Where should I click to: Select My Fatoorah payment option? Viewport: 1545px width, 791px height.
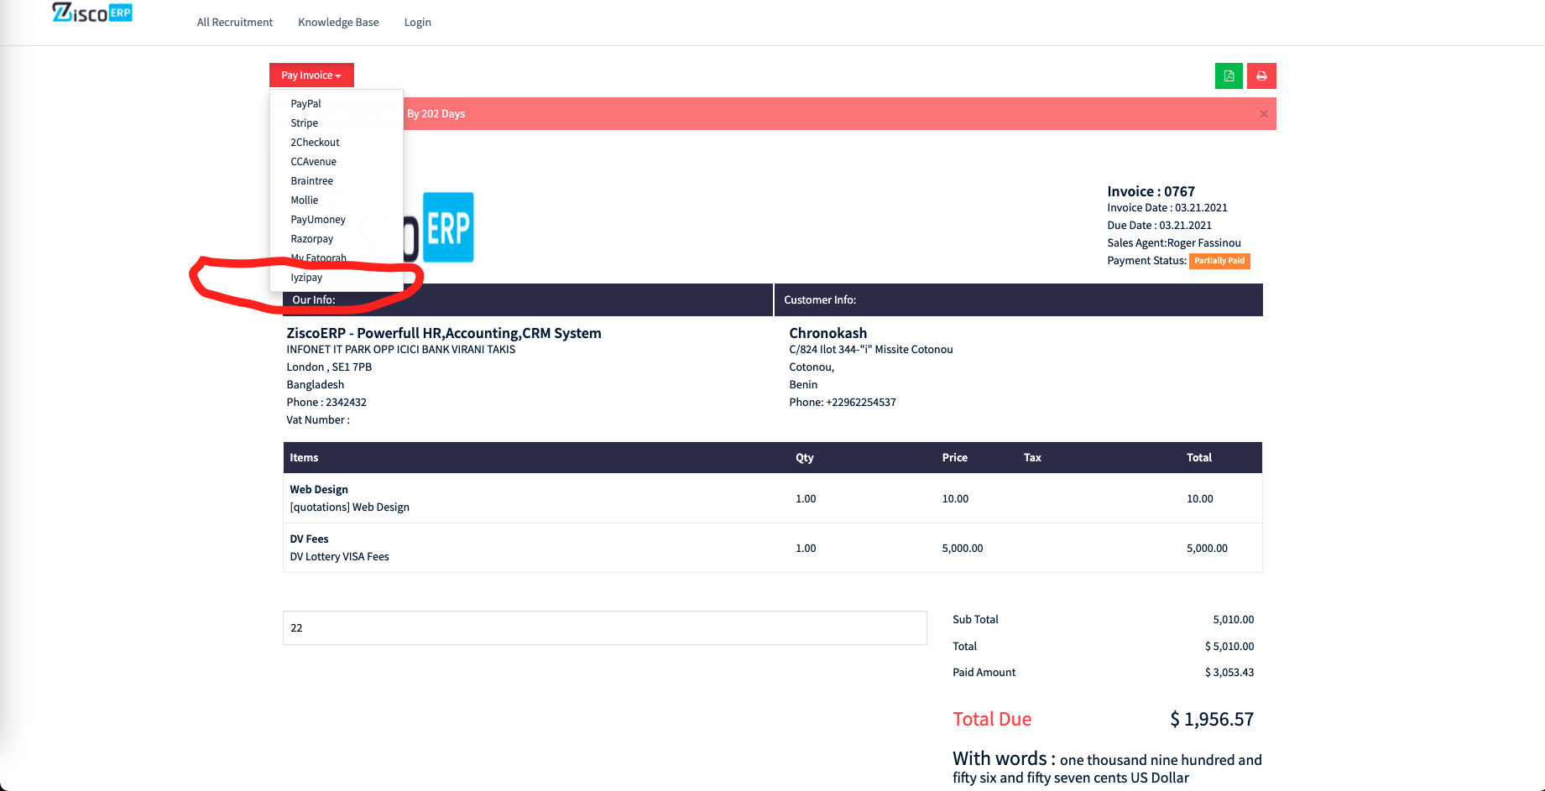click(x=318, y=258)
